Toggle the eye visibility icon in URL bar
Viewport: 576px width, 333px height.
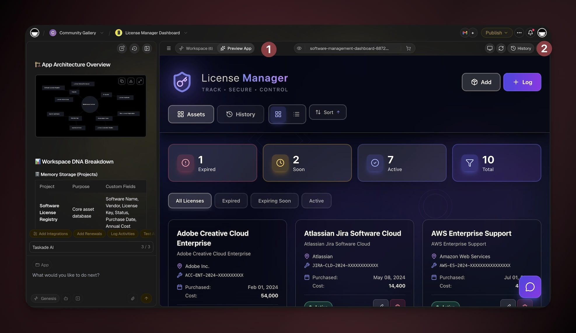pos(299,48)
